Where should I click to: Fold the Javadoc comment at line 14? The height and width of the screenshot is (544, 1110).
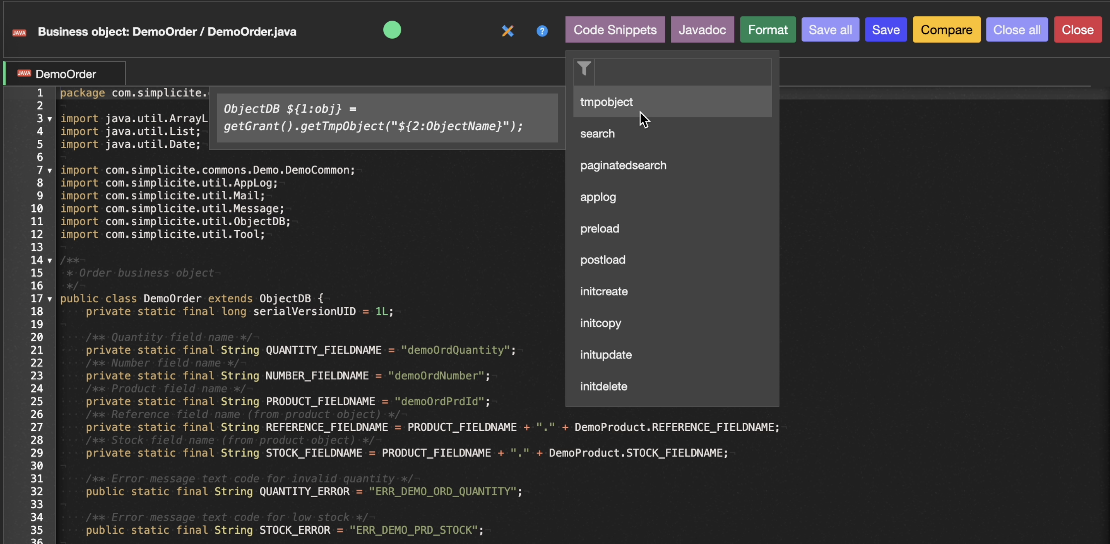[50, 261]
